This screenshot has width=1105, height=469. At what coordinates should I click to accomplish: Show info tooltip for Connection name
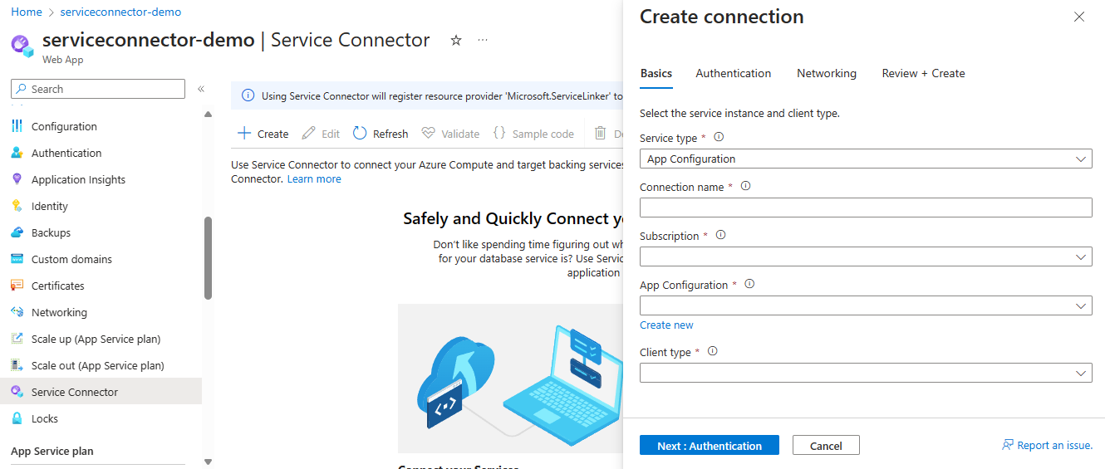(x=745, y=187)
